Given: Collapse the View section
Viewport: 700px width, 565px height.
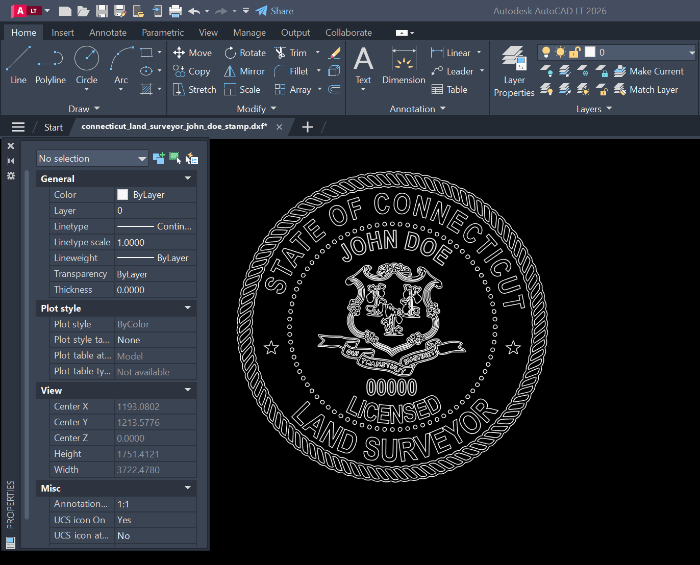Looking at the screenshot, I should (188, 390).
